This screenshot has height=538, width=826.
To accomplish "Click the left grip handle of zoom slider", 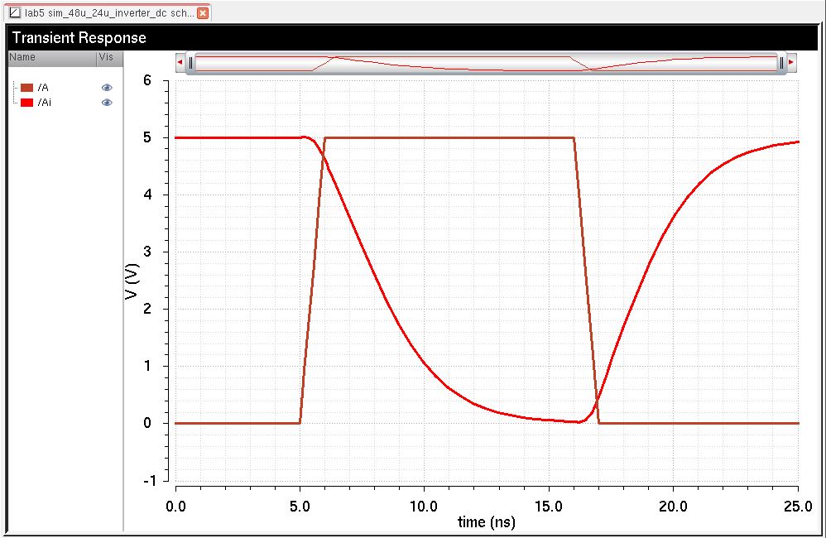I will [191, 62].
